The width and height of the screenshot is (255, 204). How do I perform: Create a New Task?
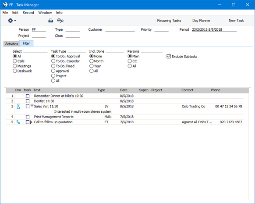tap(236, 21)
